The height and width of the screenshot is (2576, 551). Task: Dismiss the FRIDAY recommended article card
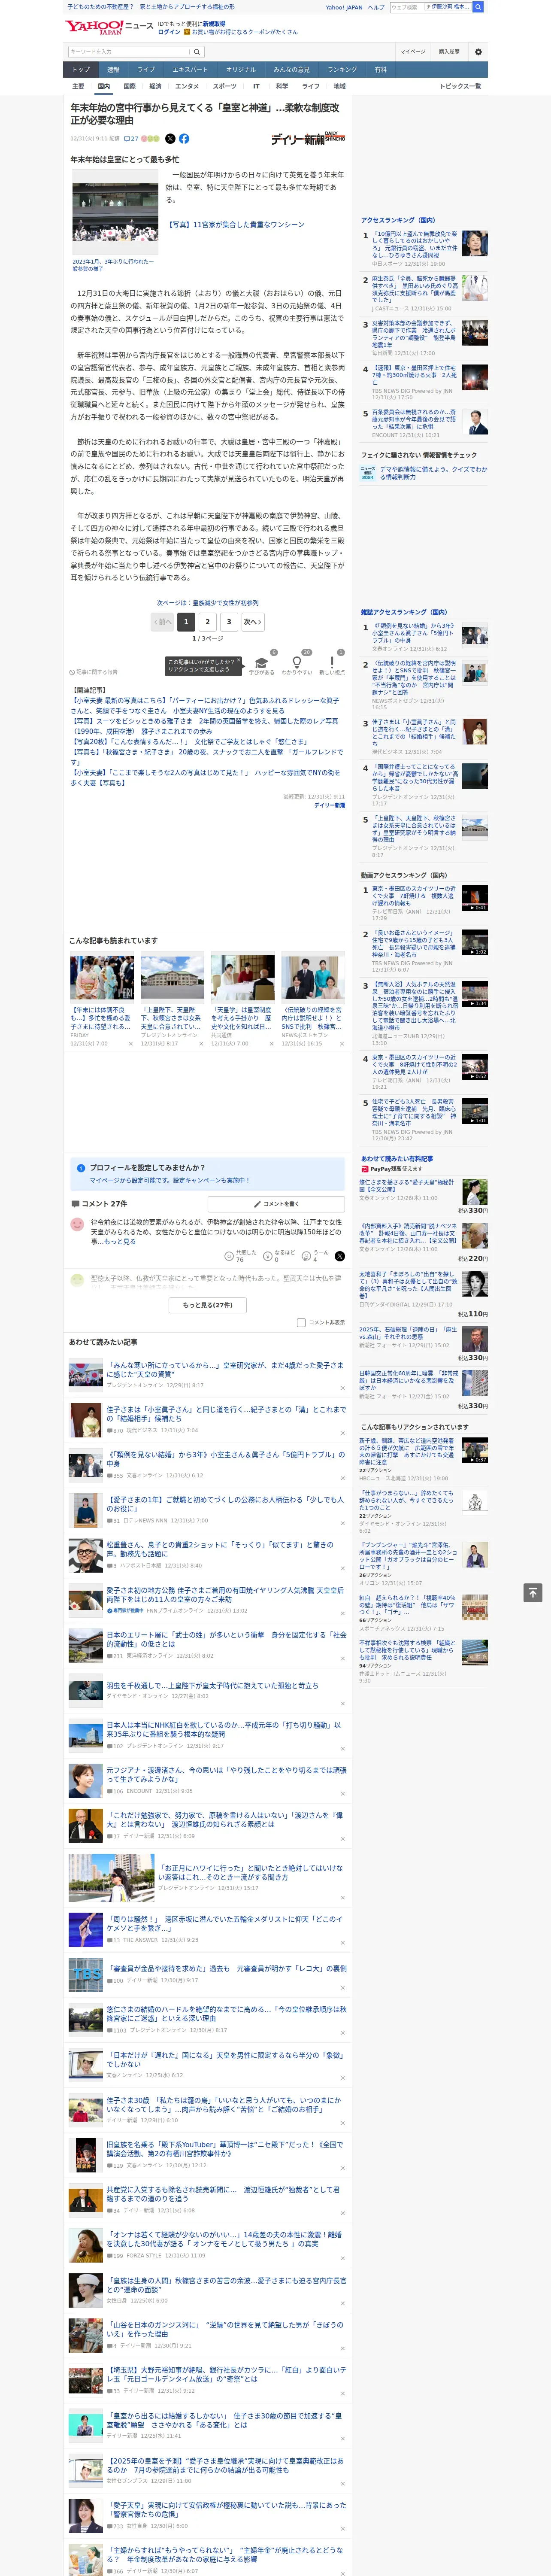[x=131, y=1044]
